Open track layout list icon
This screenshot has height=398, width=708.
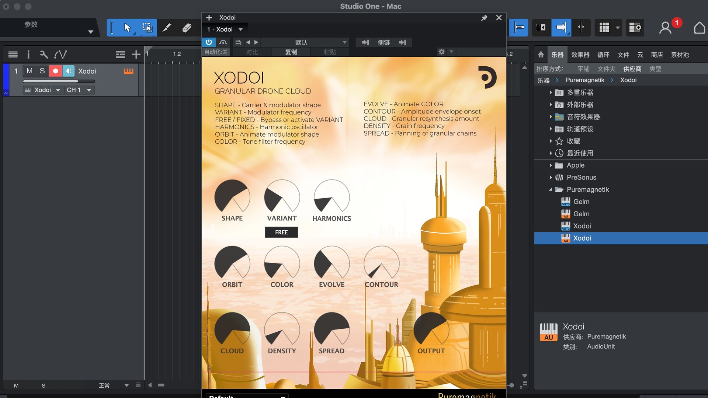coord(120,55)
